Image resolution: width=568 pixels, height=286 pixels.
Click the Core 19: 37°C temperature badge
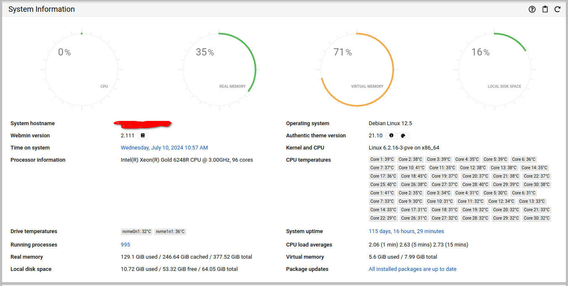click(445, 176)
